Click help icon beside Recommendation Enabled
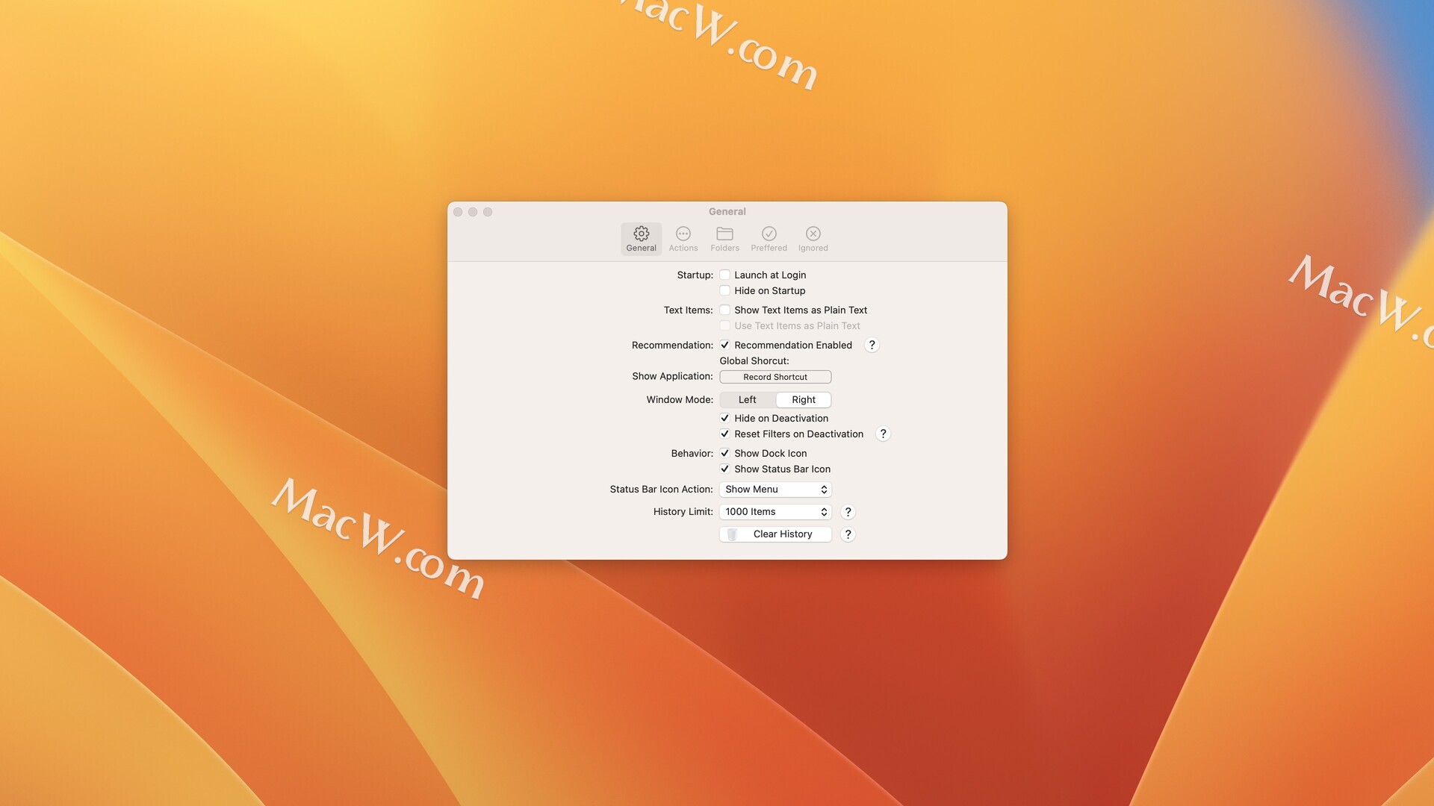The height and width of the screenshot is (806, 1434). tap(872, 345)
